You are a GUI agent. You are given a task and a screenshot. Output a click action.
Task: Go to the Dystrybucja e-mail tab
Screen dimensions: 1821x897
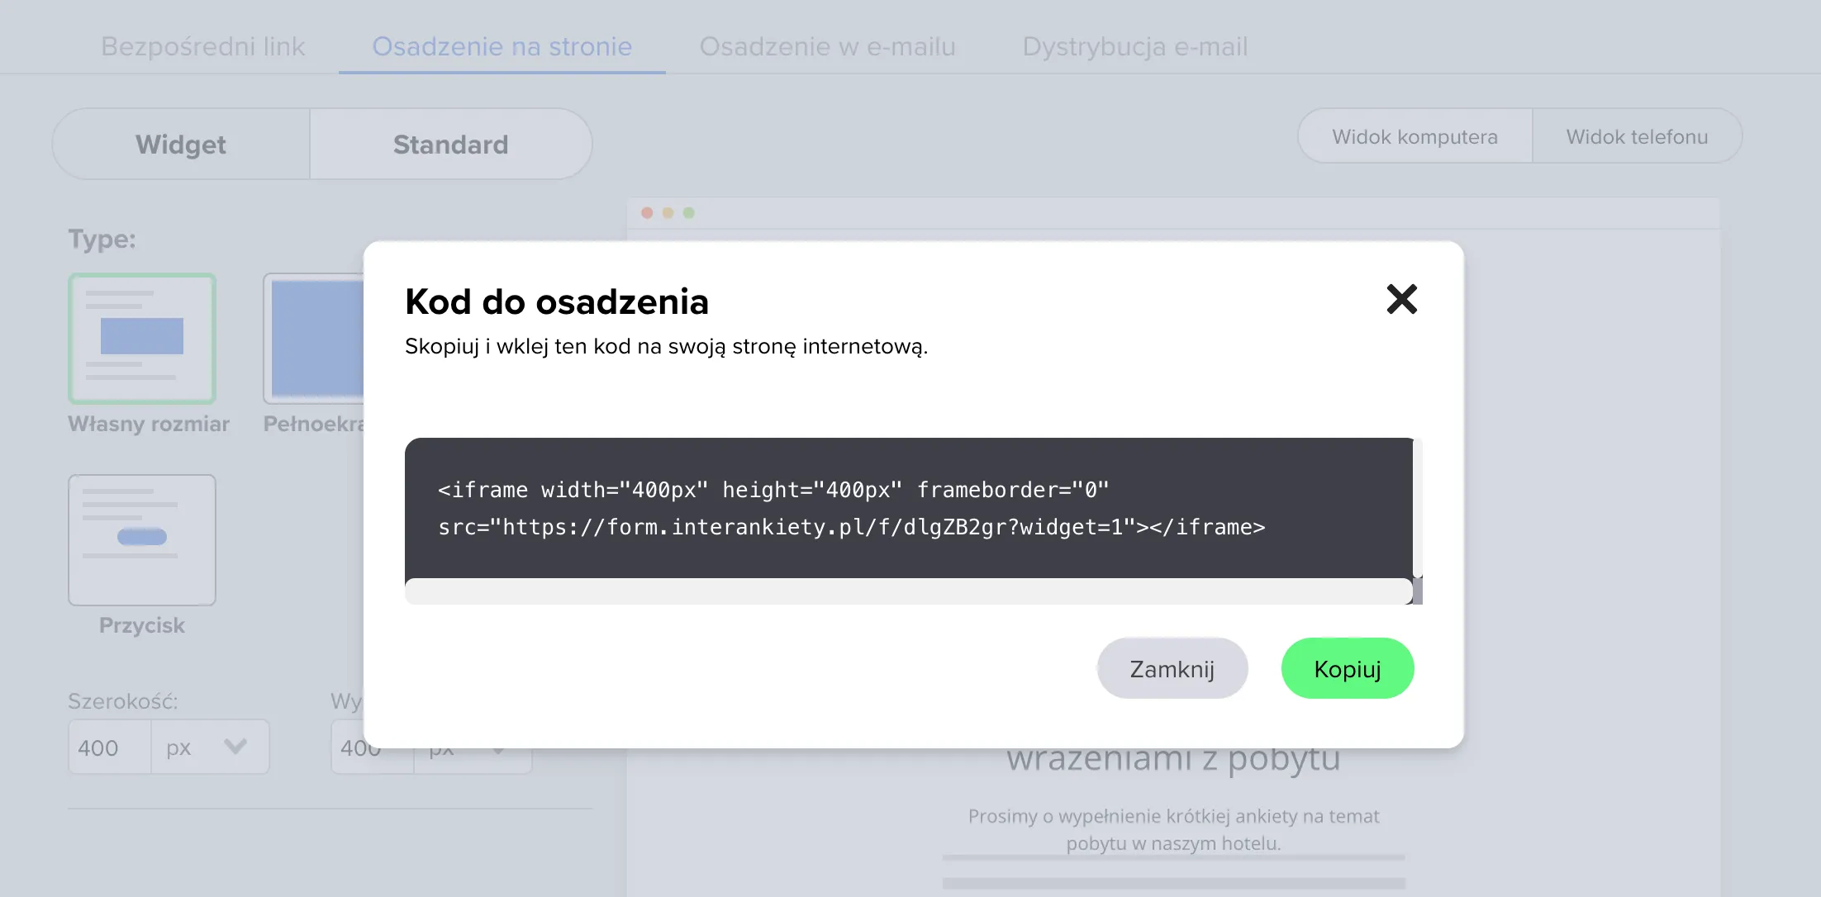click(1135, 46)
